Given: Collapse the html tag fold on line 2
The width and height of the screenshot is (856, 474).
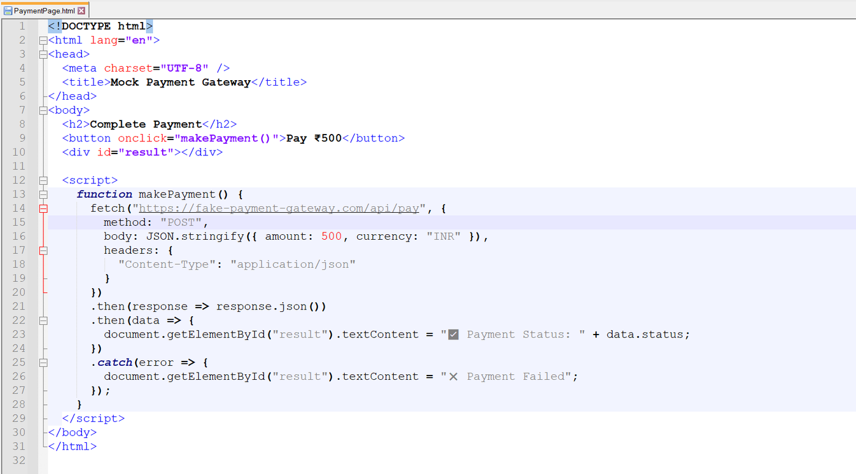Looking at the screenshot, I should [43, 40].
